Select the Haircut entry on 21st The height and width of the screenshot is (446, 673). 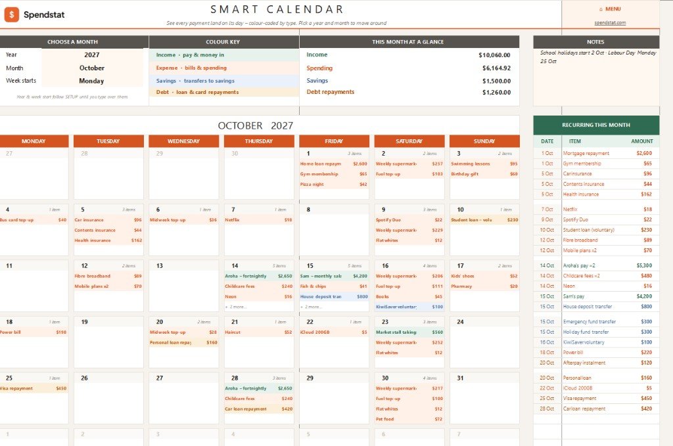click(x=259, y=332)
